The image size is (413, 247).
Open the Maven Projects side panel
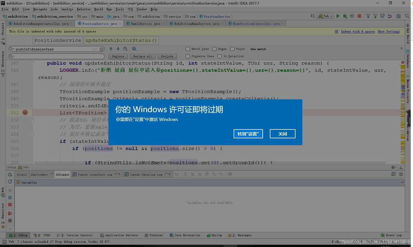(408, 89)
